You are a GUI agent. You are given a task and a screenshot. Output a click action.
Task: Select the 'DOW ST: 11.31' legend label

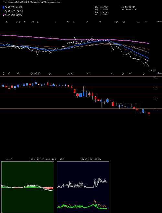tap(13, 7)
